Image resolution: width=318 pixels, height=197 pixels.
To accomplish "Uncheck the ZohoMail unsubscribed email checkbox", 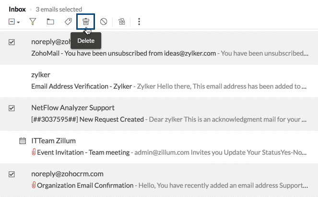I will click(x=12, y=42).
